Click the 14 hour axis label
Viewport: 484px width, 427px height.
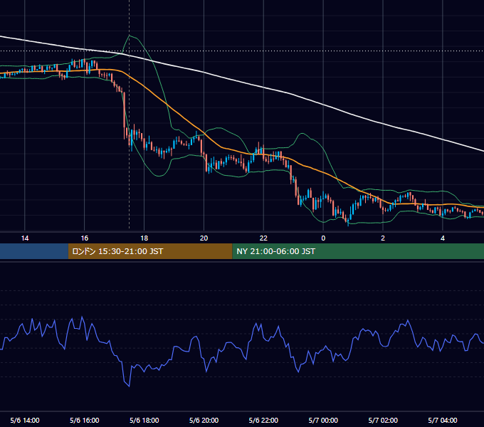25,238
